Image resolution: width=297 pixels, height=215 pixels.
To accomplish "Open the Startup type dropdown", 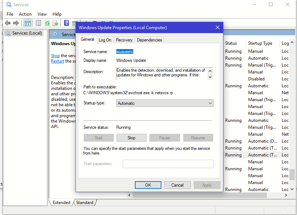I will coord(165,103).
